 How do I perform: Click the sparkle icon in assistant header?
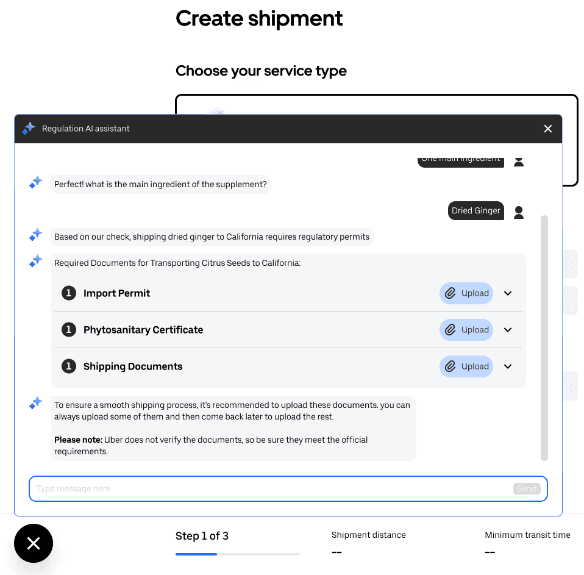point(29,128)
